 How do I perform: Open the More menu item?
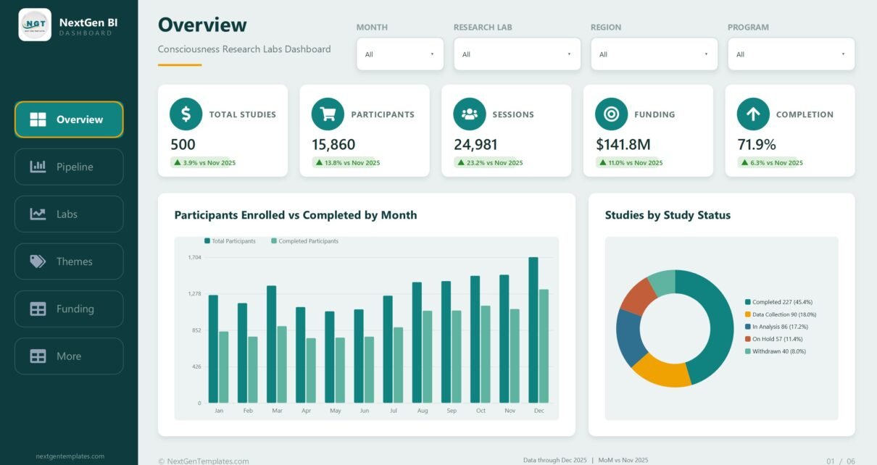pos(69,356)
